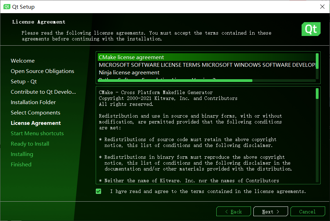330x221 pixels.
Task: Click the Contribute to Qt Development step
Action: (43, 92)
